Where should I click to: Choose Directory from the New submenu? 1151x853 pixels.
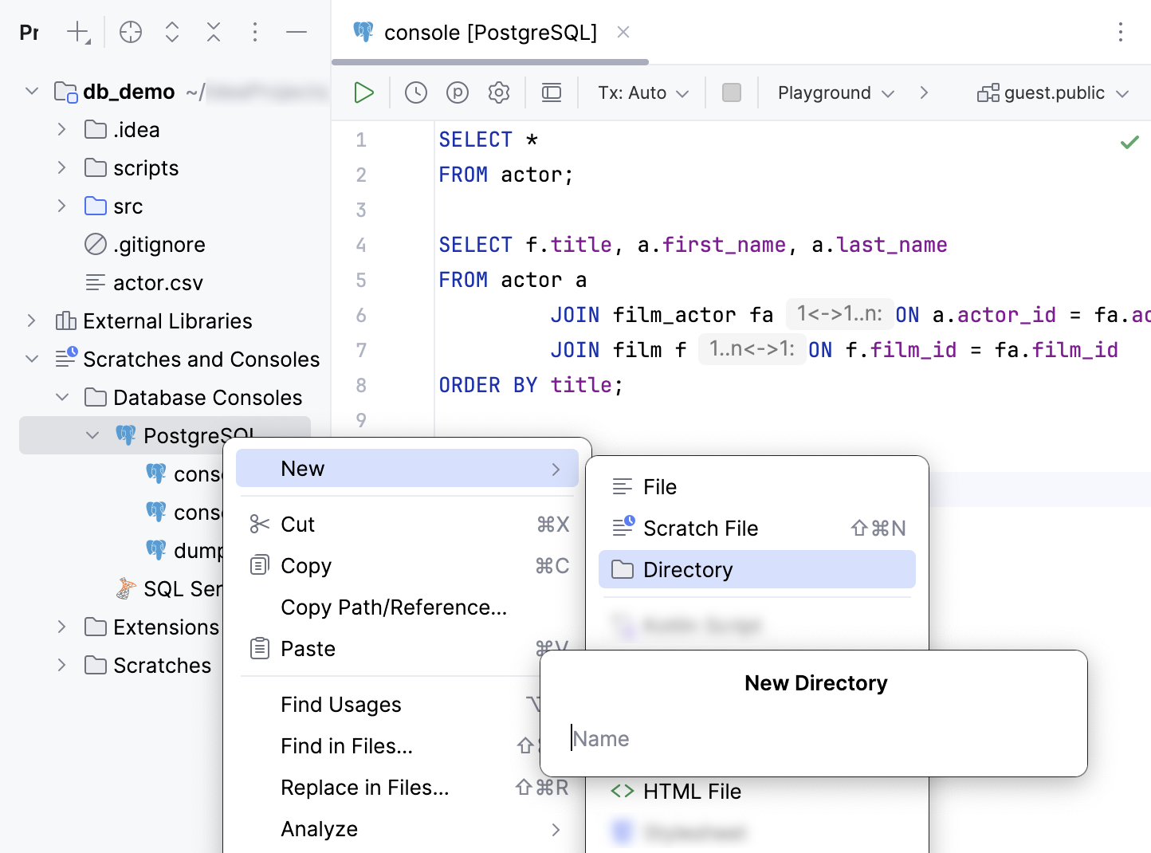687,569
